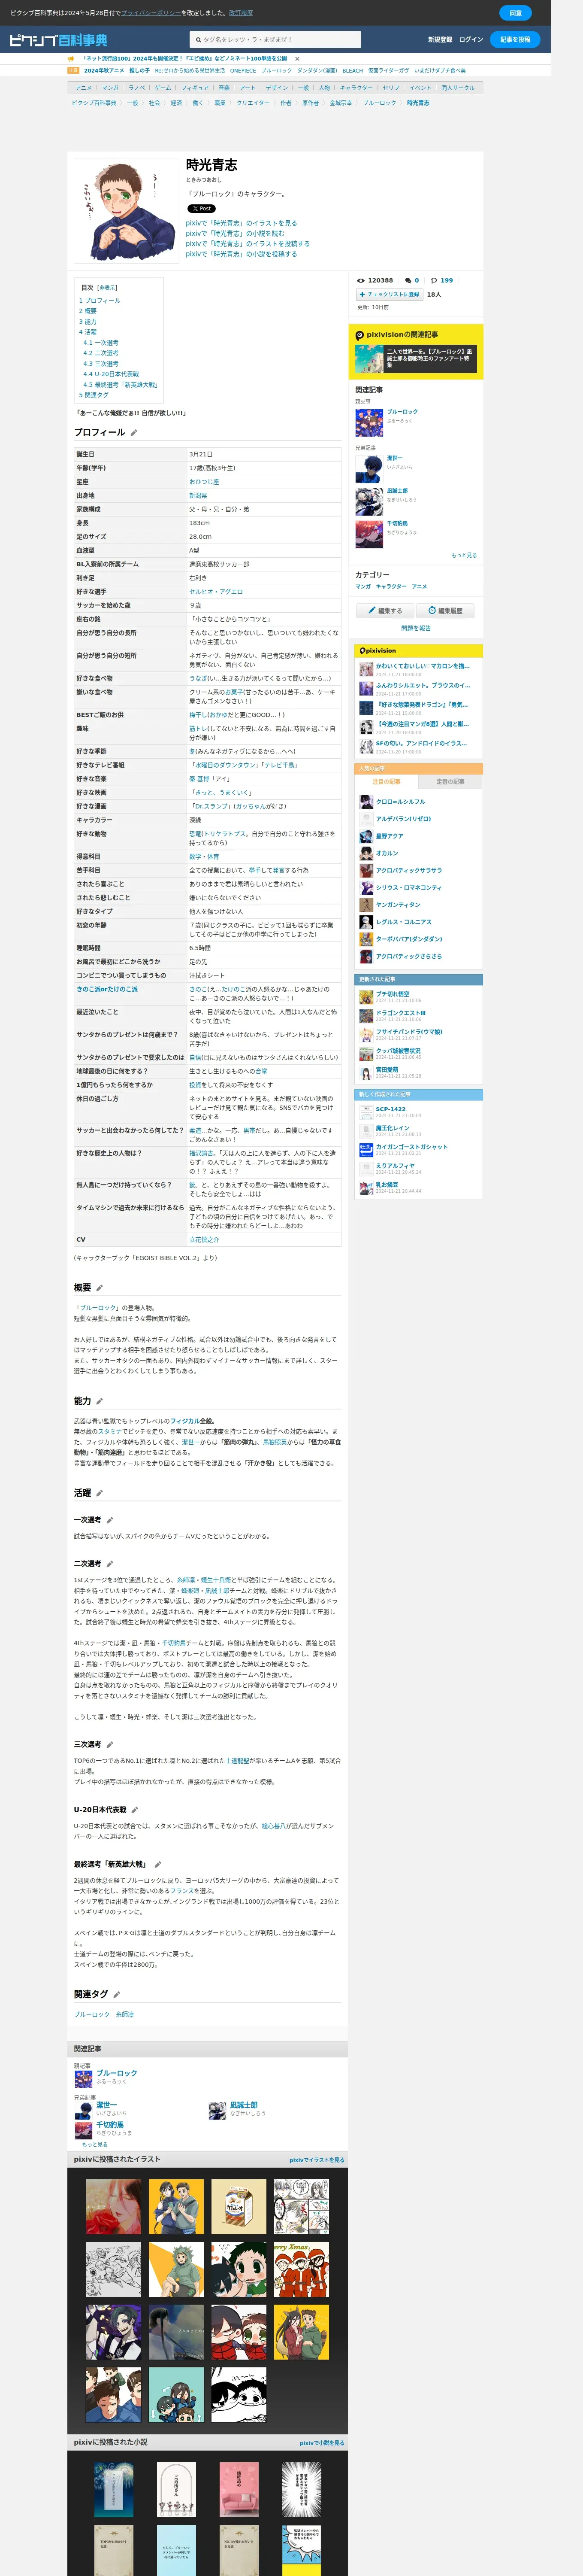The height and width of the screenshot is (2576, 583).
Task: Click the クリエイター breadcrumb item
Action: click(x=253, y=103)
